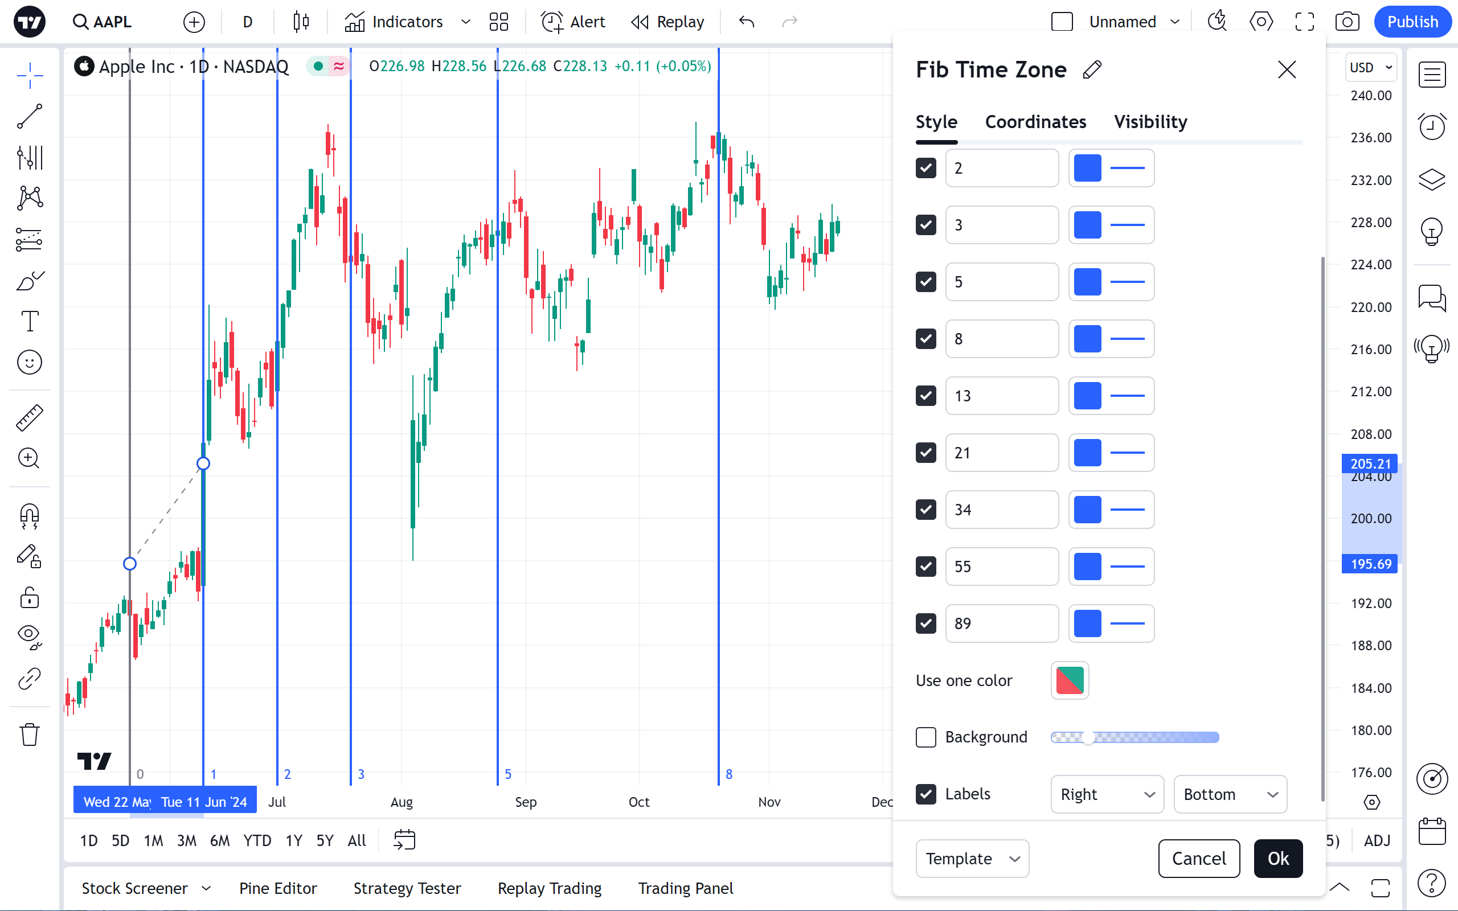The image size is (1458, 911).
Task: Click the pencil rename icon beside Fib Time Zone
Action: tap(1092, 70)
